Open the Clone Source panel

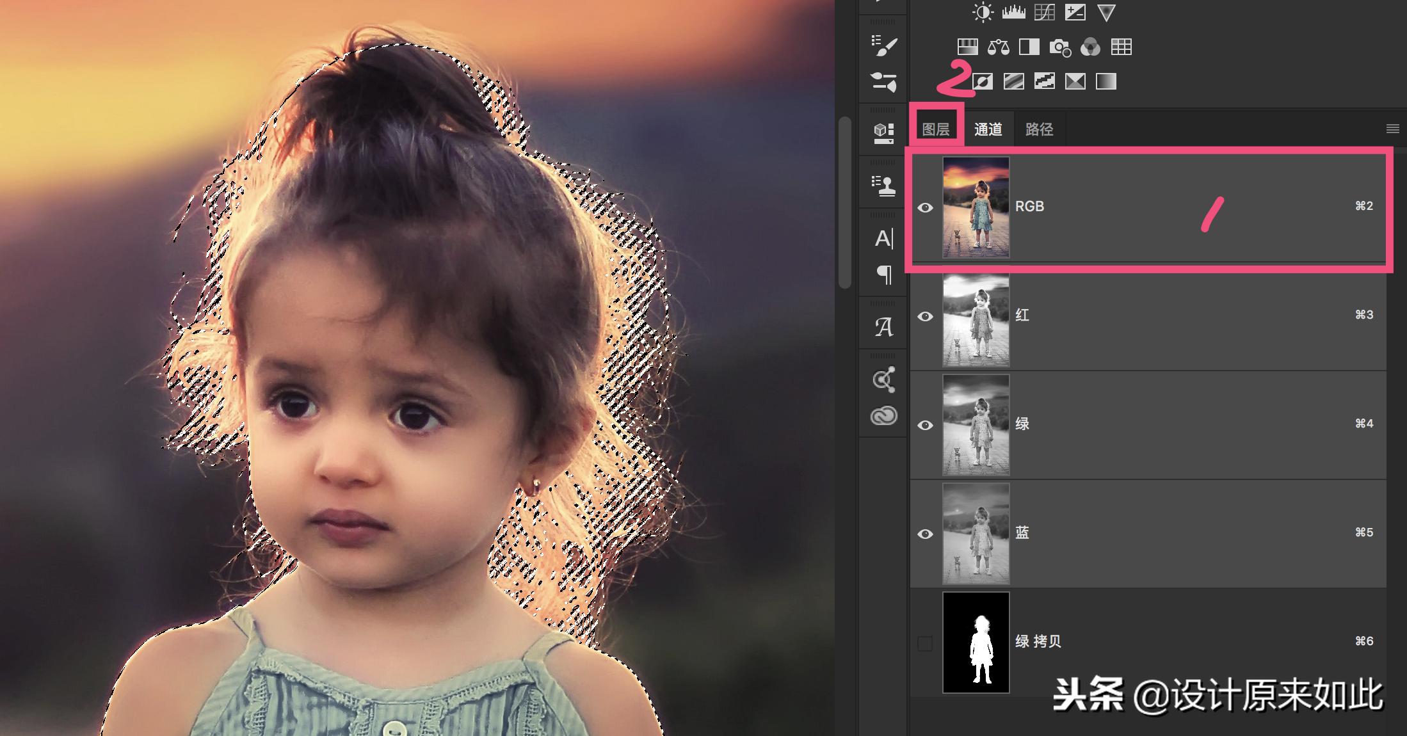[x=883, y=186]
